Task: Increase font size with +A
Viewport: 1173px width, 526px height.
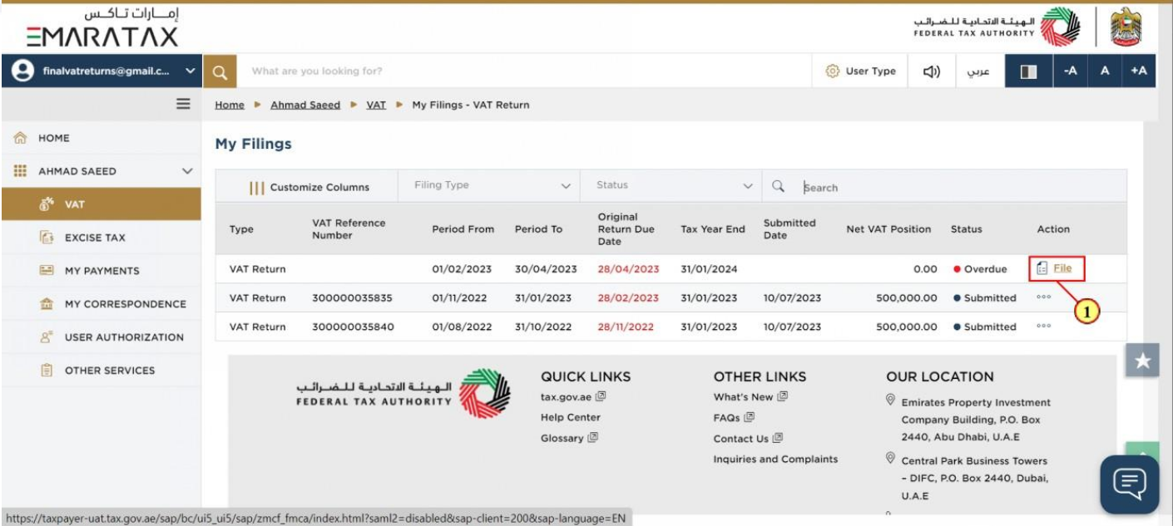Action: point(1139,71)
